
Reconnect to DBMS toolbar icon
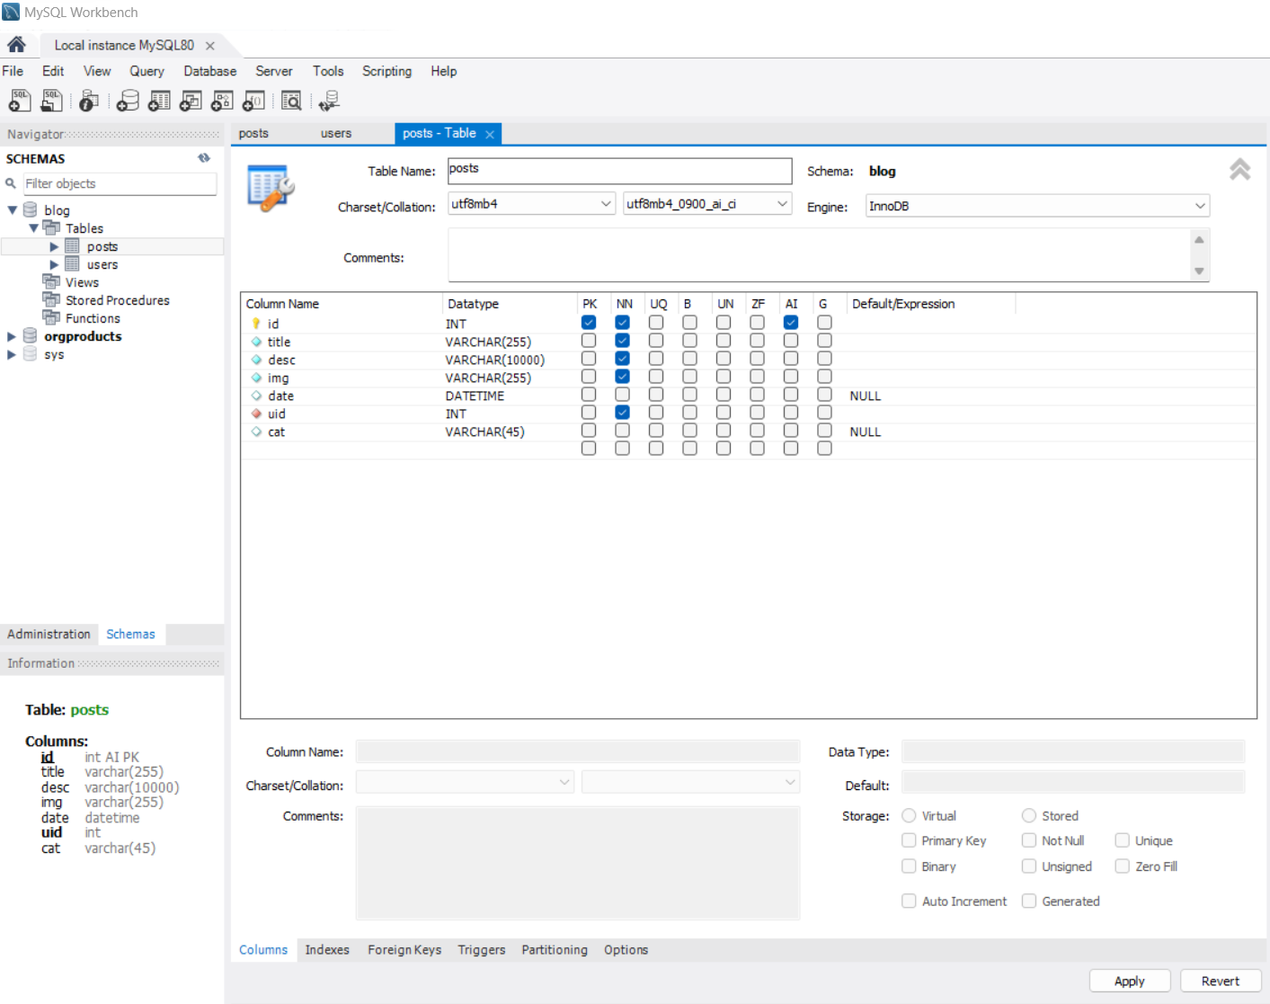[329, 101]
